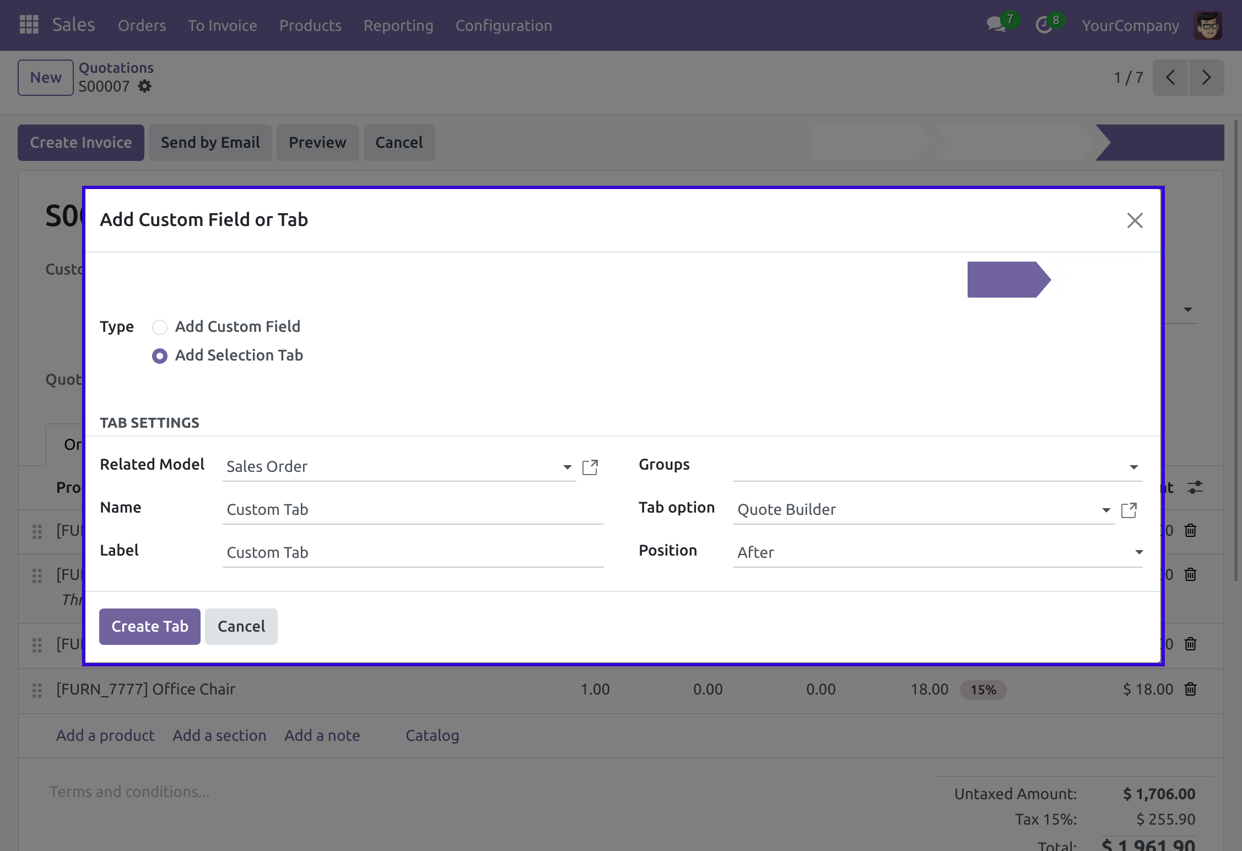Open the apps grid menu icon
Viewport: 1242px width, 851px height.
pyautogui.click(x=29, y=25)
